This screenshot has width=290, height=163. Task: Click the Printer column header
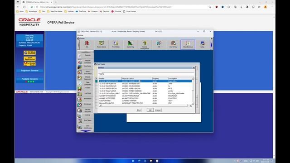[x=110, y=78]
